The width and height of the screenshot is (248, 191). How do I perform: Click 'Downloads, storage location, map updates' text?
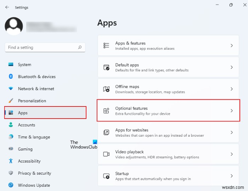[150, 92]
